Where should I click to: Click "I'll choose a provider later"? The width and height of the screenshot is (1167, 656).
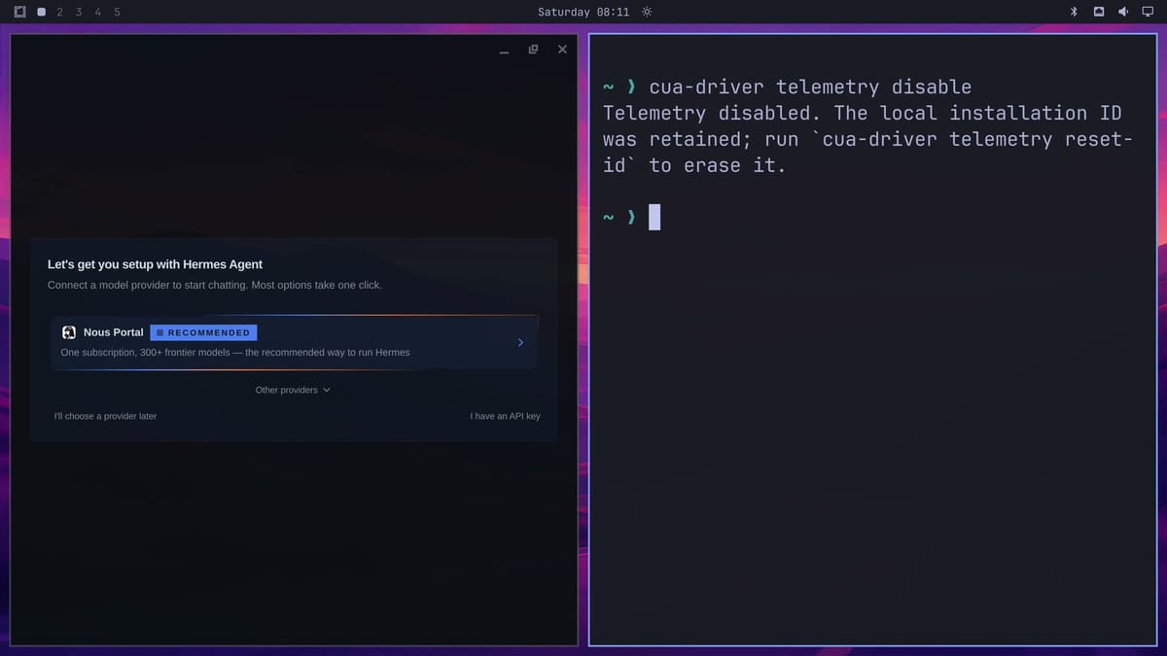[105, 416]
